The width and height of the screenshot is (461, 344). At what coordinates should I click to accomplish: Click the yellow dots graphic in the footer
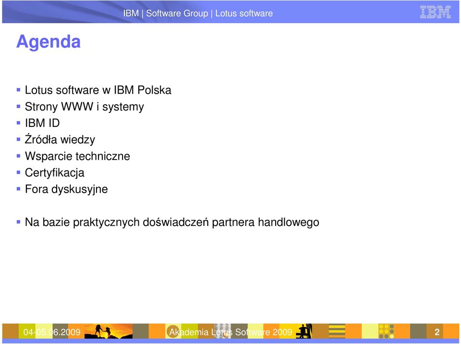386,332
